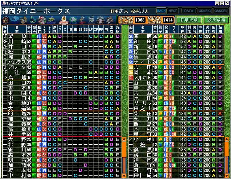Screen dimensions: 231x179
Task: Click the 制球 column header
Action: click(x=189, y=29)
